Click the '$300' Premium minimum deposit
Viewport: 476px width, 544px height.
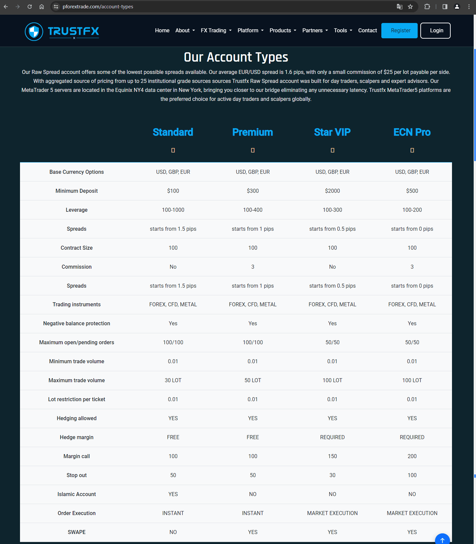point(253,191)
